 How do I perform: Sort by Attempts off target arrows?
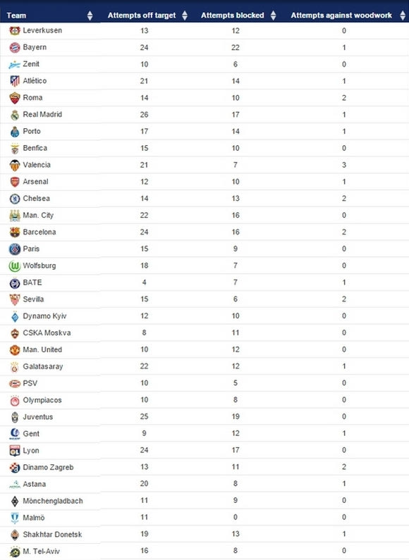[x=185, y=15]
